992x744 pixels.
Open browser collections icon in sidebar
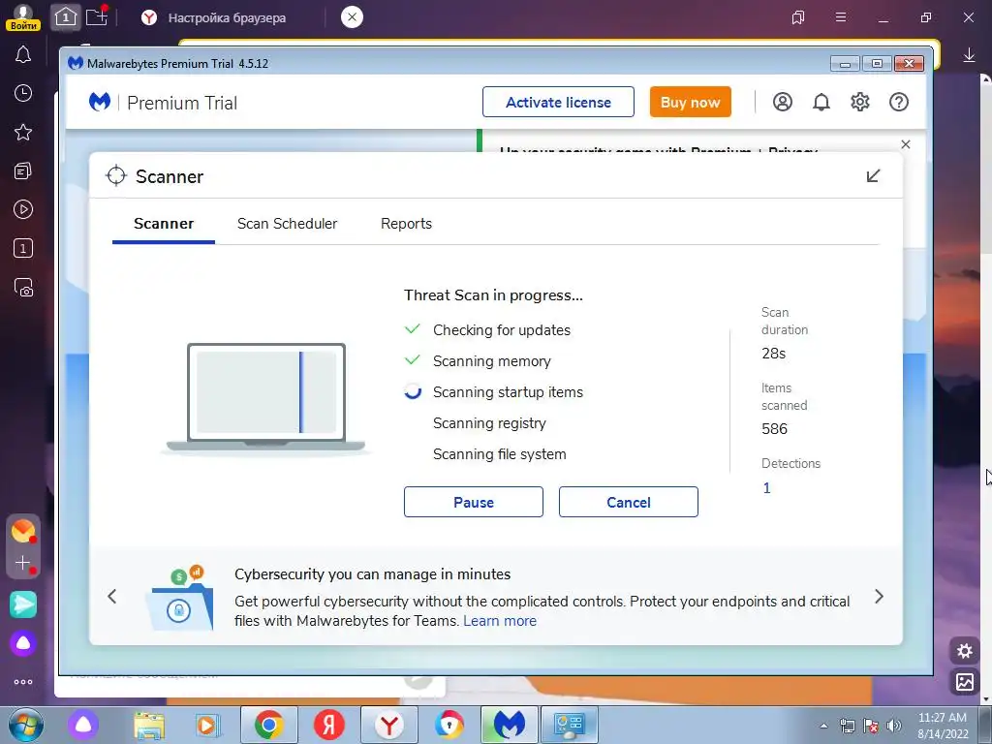(x=23, y=170)
